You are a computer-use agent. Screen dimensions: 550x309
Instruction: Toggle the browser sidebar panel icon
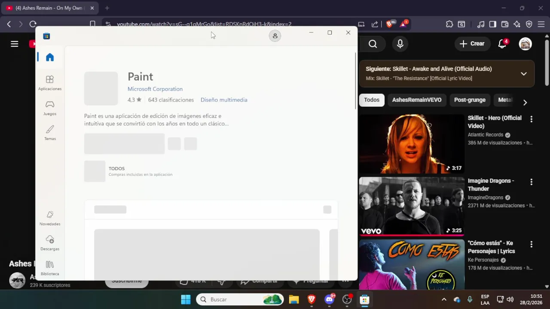pyautogui.click(x=493, y=24)
